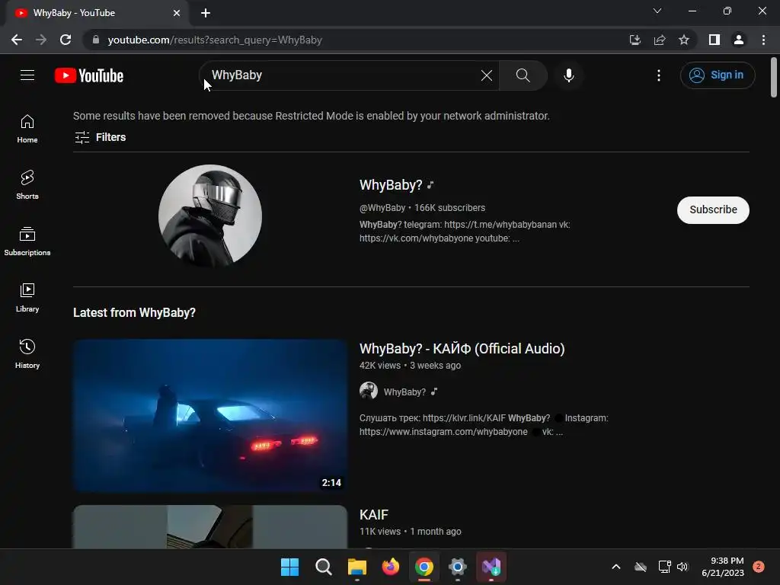Go to Home in sidebar
The width and height of the screenshot is (780, 585).
coord(27,128)
